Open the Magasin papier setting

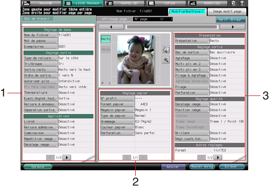point(118,110)
